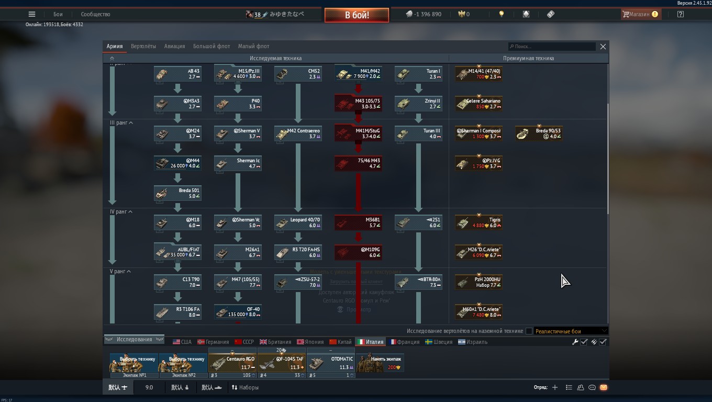The width and height of the screenshot is (712, 402).
Task: Select the Leopard 40/70 vehicle
Action: point(298,222)
